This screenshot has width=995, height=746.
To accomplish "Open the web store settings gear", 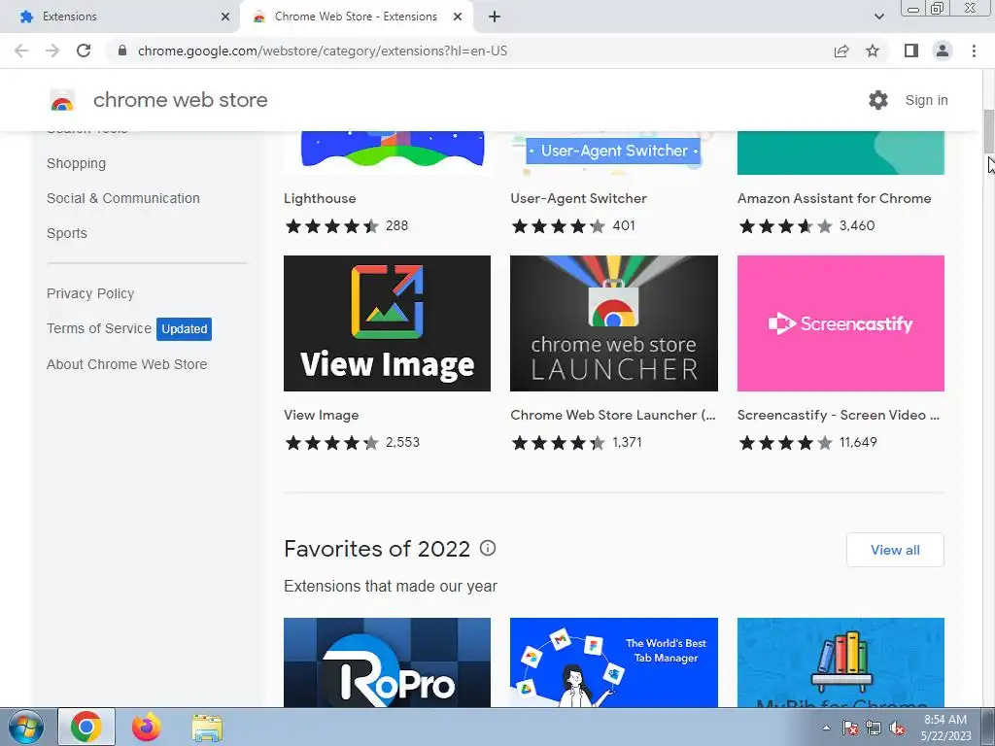I will (878, 100).
